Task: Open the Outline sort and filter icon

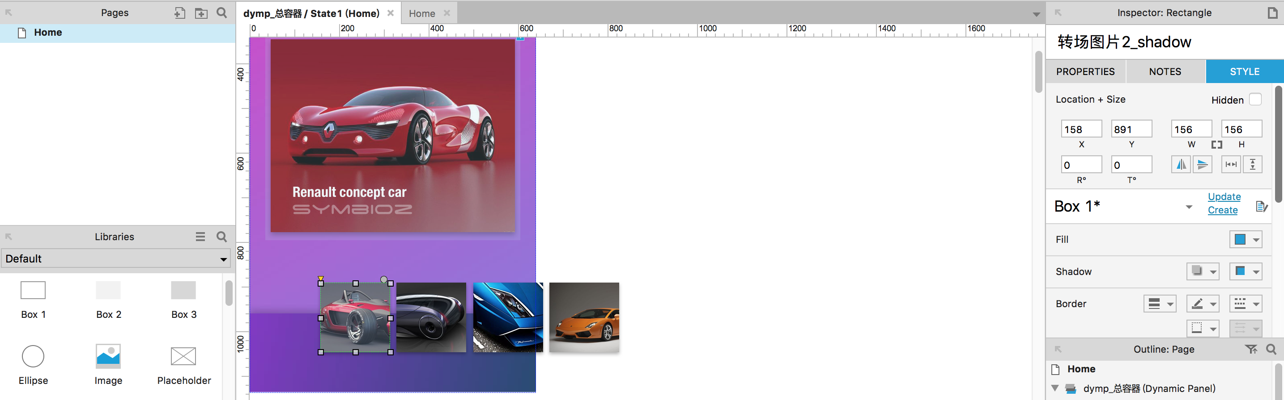Action: pos(1251,349)
